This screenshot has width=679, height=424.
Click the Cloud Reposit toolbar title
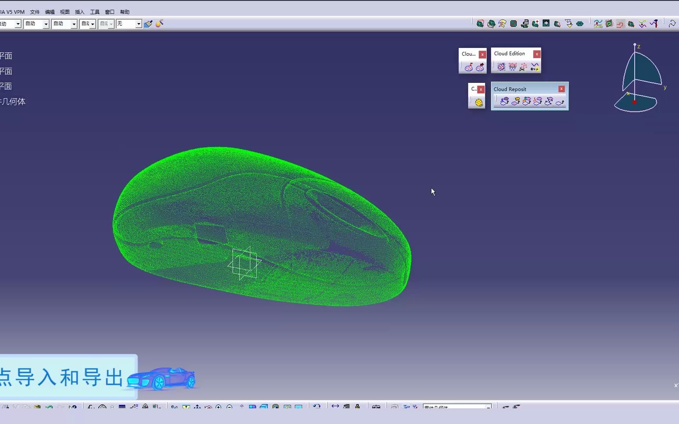[x=510, y=89]
